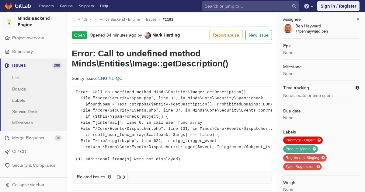Open Labels submenu item in sidebar
The width and height of the screenshot is (365, 192).
[x=19, y=101]
